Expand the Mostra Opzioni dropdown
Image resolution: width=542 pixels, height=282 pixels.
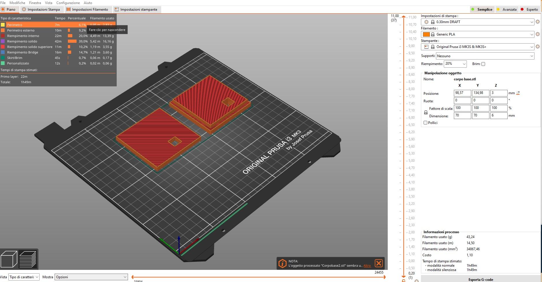tap(91, 277)
